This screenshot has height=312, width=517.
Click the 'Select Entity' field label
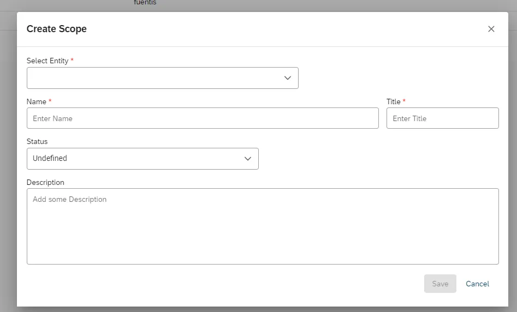pos(47,61)
